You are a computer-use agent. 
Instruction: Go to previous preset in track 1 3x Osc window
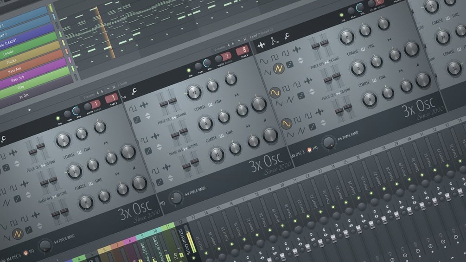(x=98, y=93)
